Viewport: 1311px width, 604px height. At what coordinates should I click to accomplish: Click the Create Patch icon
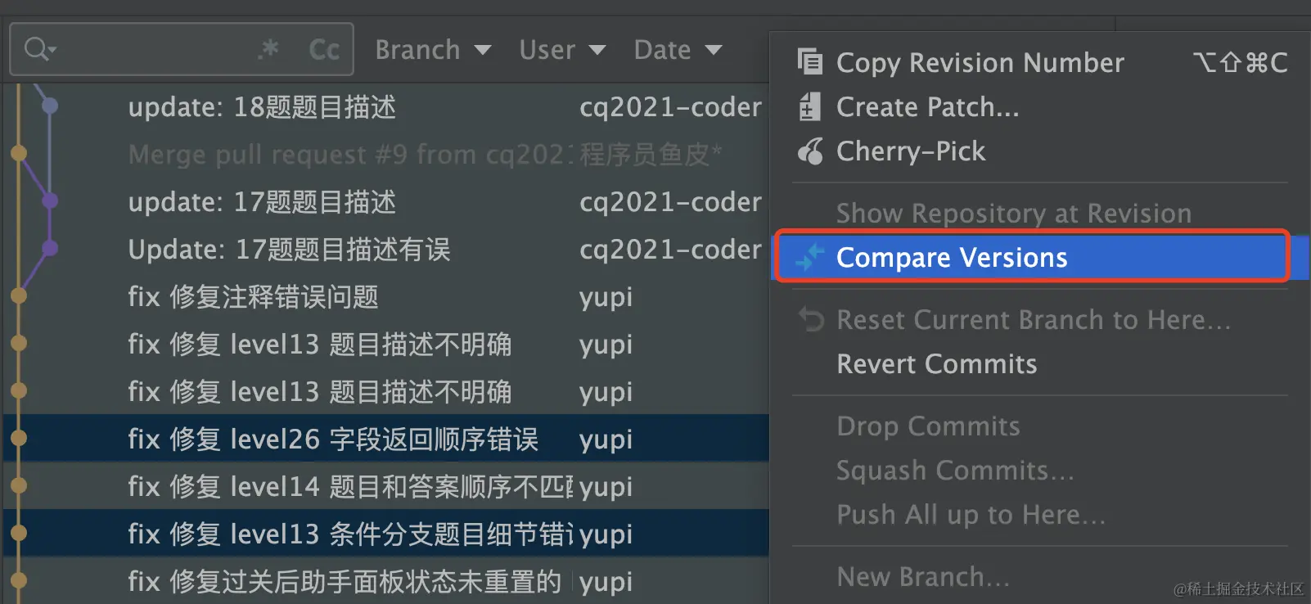pos(809,106)
